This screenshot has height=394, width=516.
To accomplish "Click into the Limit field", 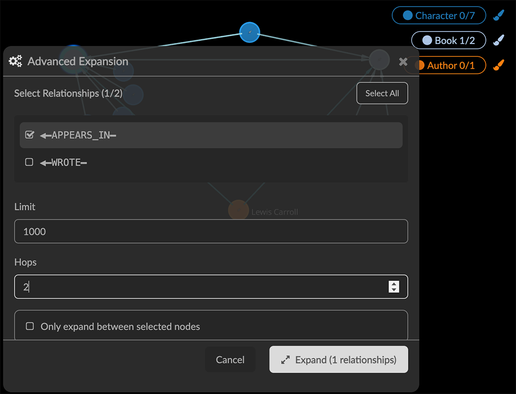I will (x=211, y=231).
